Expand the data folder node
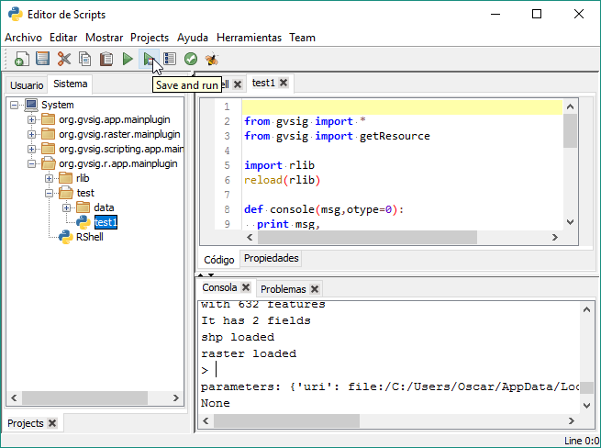This screenshot has height=448, width=601. click(66, 208)
